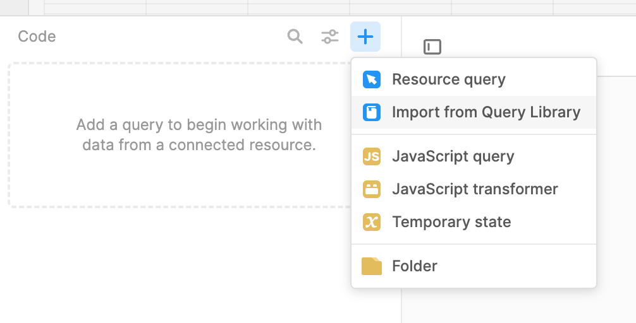Click the "Add a query to begin" text
This screenshot has height=323, width=636.
point(199,125)
